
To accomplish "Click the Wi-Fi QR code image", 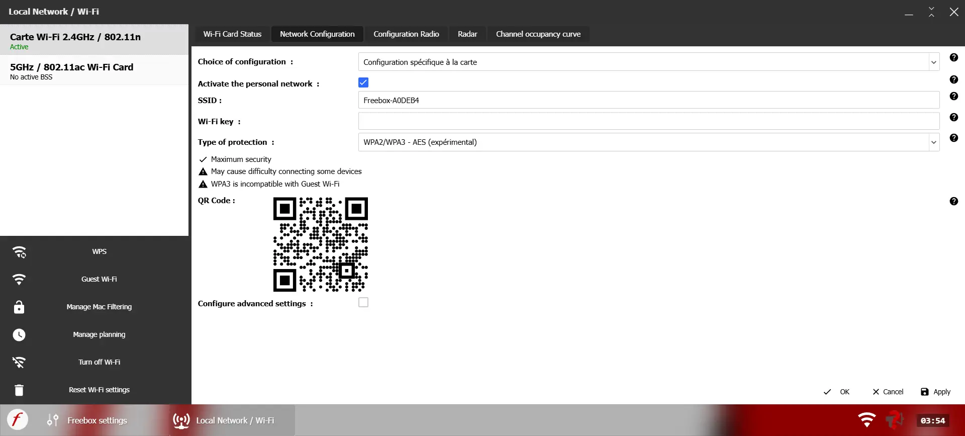I will tap(321, 244).
